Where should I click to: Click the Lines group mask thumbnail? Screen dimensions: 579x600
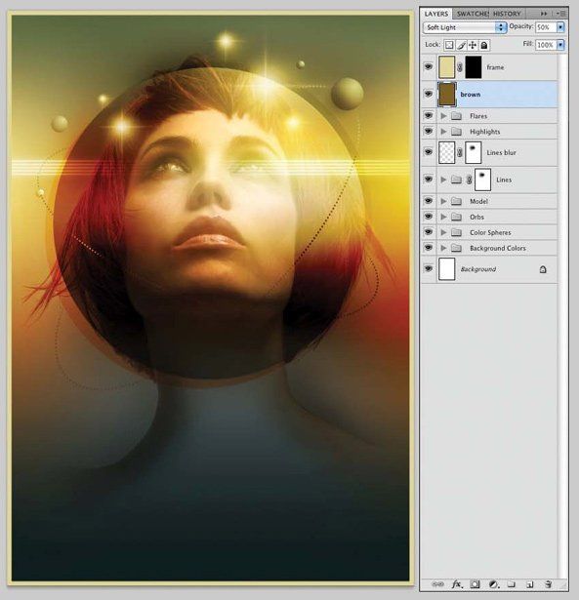point(482,180)
